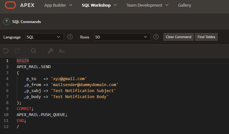Click 'Test Notification Subject' string
Image resolution: width=229 pixels, height=134 pixels.
pos(83,91)
